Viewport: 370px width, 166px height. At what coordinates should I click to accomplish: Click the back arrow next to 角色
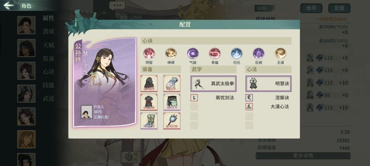tap(9, 5)
